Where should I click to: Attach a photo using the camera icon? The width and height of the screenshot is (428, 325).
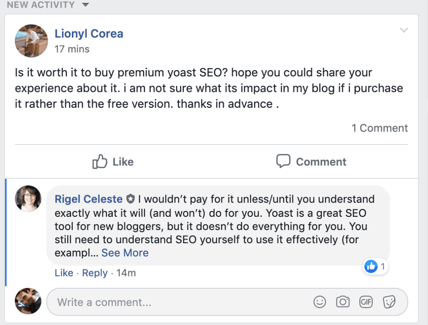click(x=343, y=302)
